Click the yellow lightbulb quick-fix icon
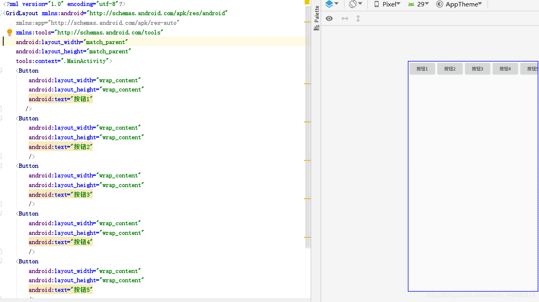 point(10,33)
